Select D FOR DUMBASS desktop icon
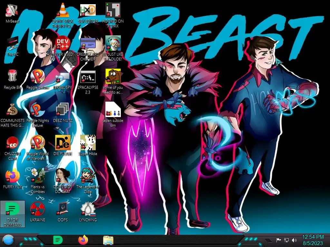The width and height of the screenshot is (330, 247). (12, 214)
